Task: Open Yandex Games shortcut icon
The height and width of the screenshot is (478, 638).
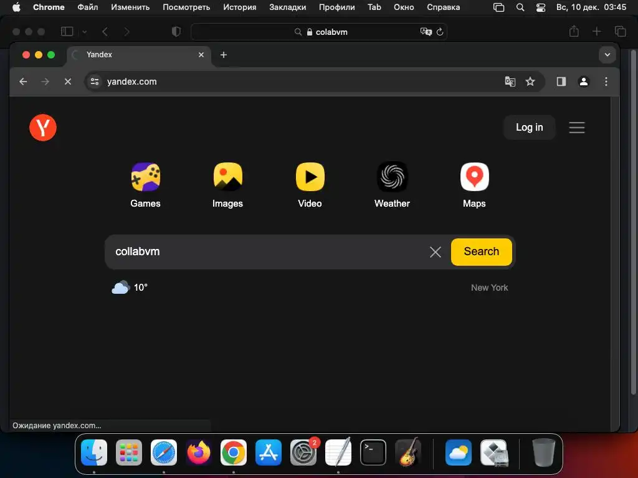Action: tap(145, 177)
